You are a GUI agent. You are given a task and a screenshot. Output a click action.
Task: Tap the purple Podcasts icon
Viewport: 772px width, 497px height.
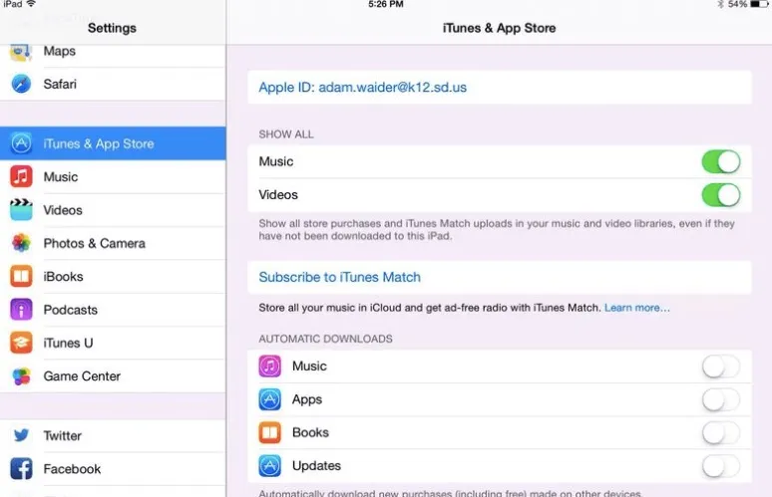pos(21,310)
